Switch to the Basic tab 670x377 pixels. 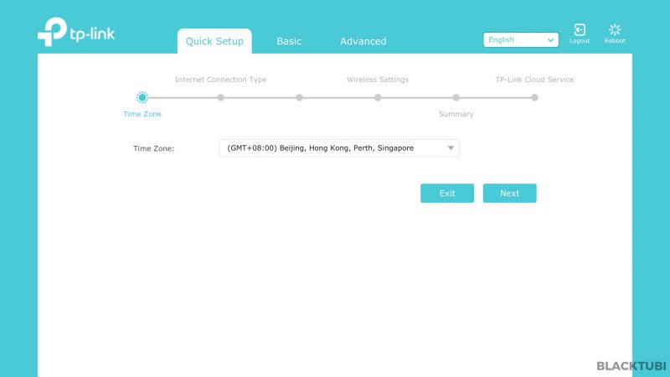289,41
